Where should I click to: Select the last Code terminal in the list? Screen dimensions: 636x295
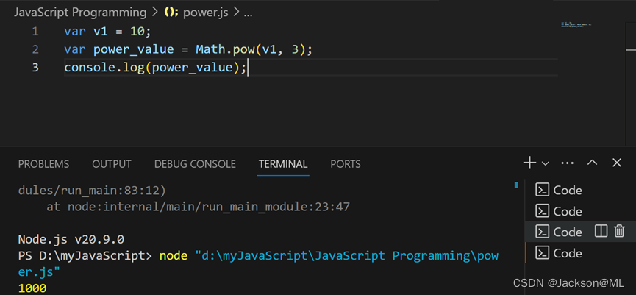tap(567, 253)
